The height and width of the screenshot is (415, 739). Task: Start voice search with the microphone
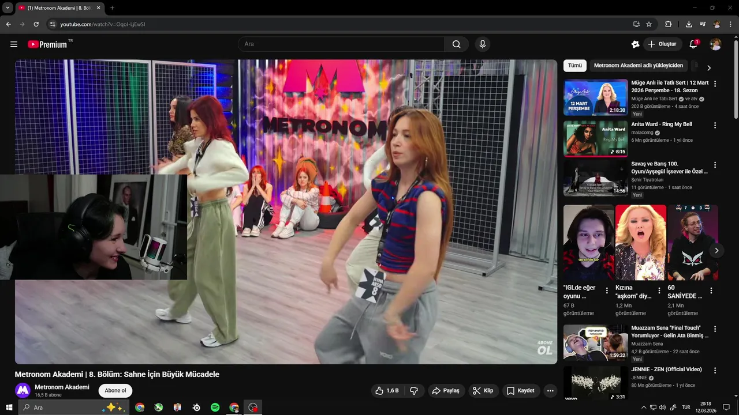point(483,44)
